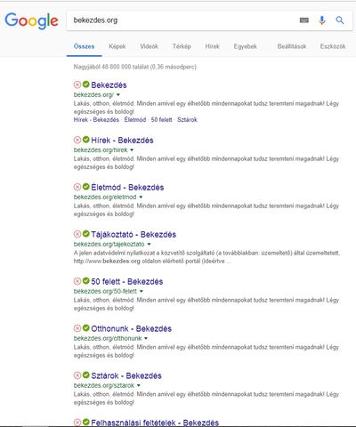The image size is (356, 427).
Task: Click the green URL bekezdes.org/tajekoztato
Action: [x=109, y=245]
